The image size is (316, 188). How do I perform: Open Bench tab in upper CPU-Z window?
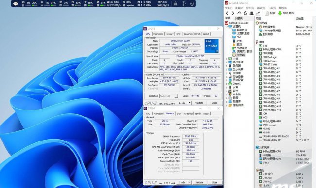tap(197, 34)
